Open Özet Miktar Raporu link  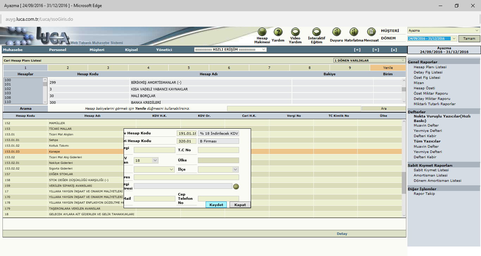click(x=431, y=93)
